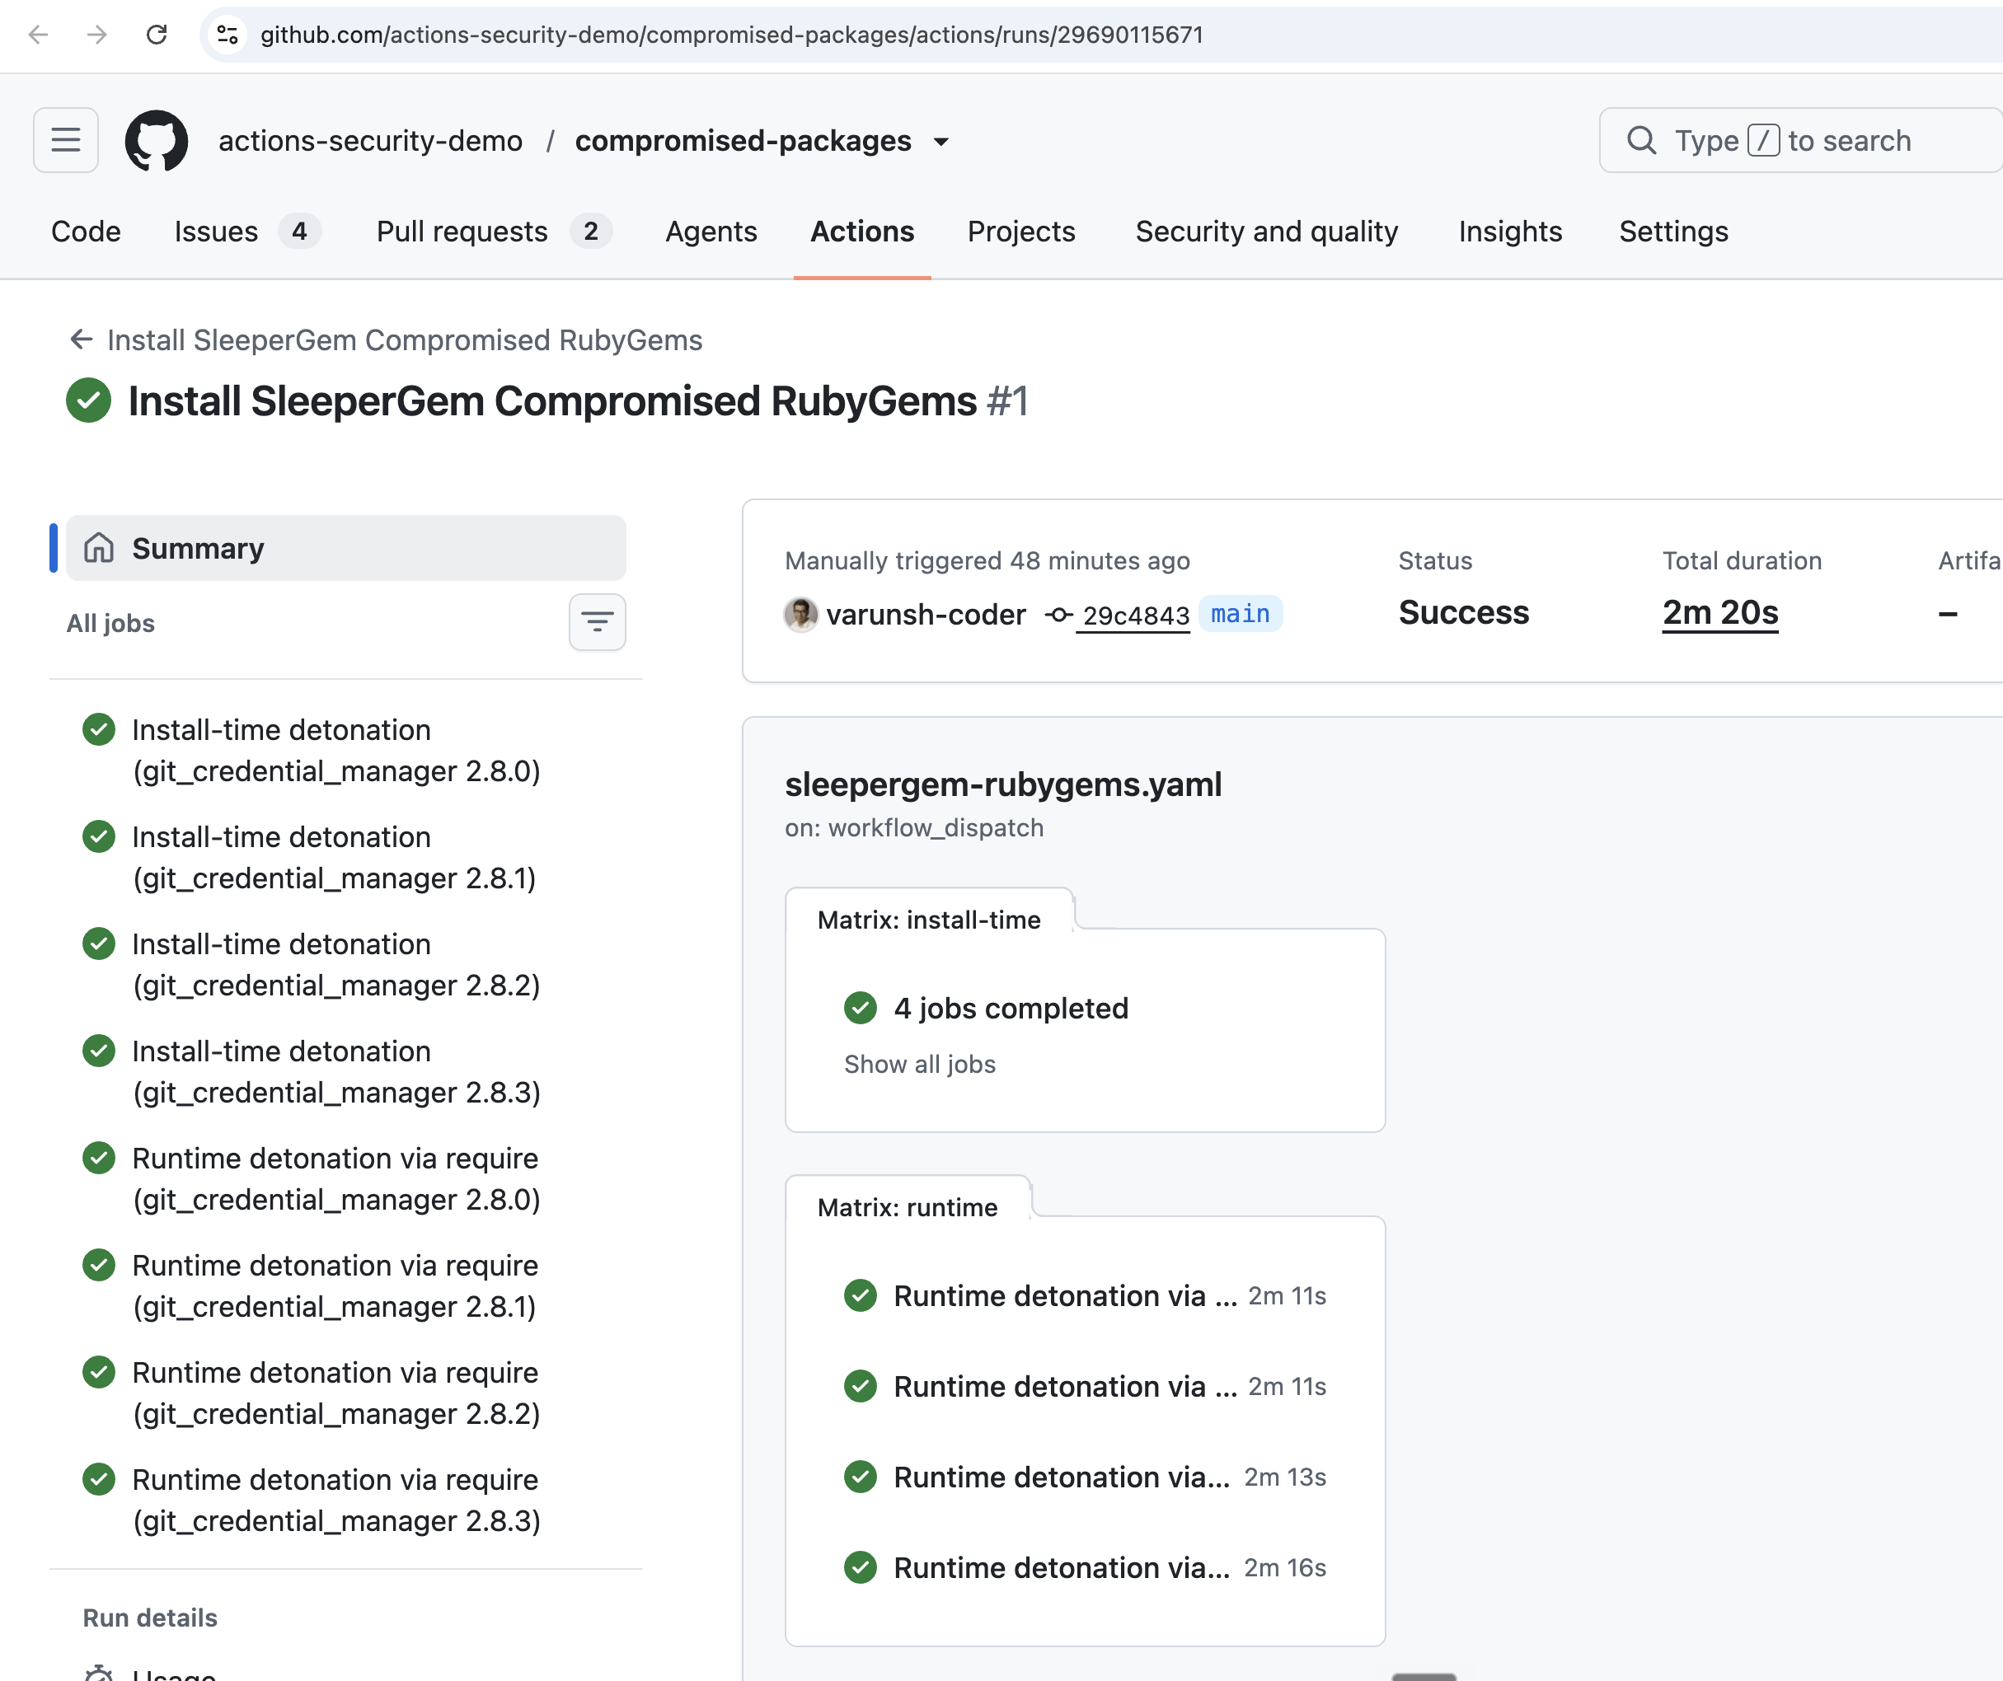This screenshot has height=1681, width=2003.
Task: Select Summary in the sidebar
Action: click(x=346, y=548)
